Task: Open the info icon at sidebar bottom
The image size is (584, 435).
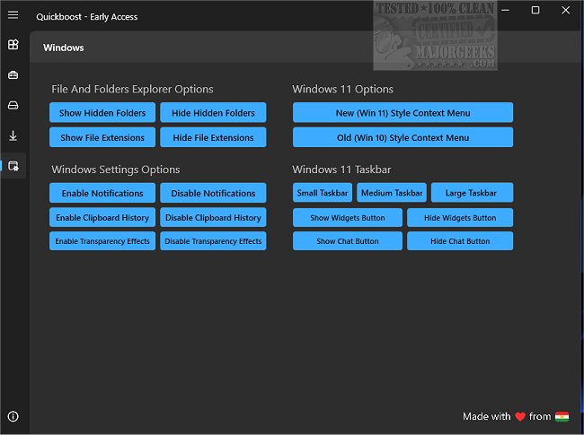Action: point(13,416)
